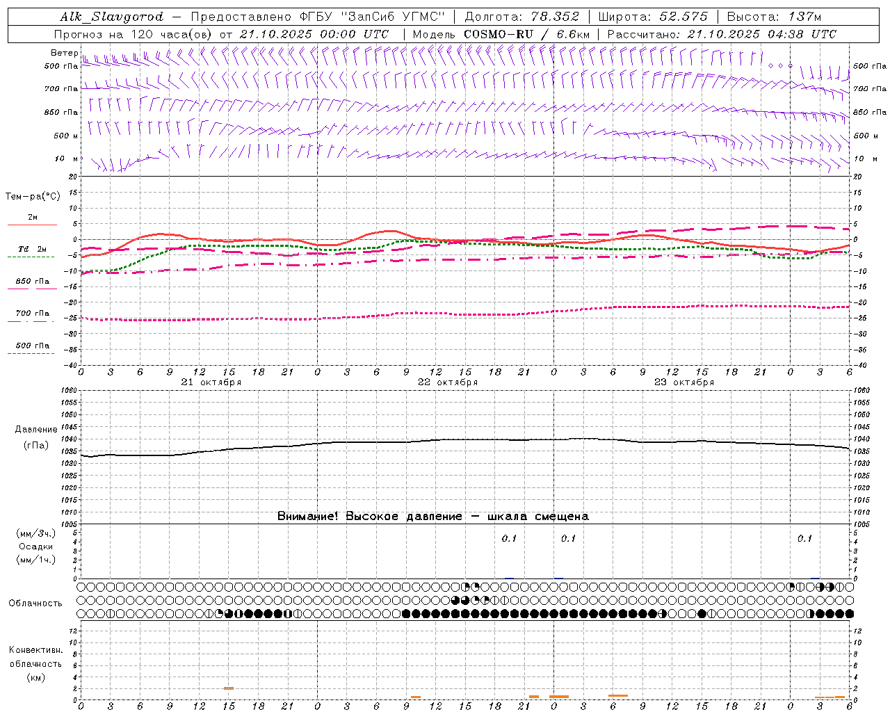Click the "700 гПа" temperature legend entry
Screen dimensions: 890x712
pyautogui.click(x=32, y=314)
